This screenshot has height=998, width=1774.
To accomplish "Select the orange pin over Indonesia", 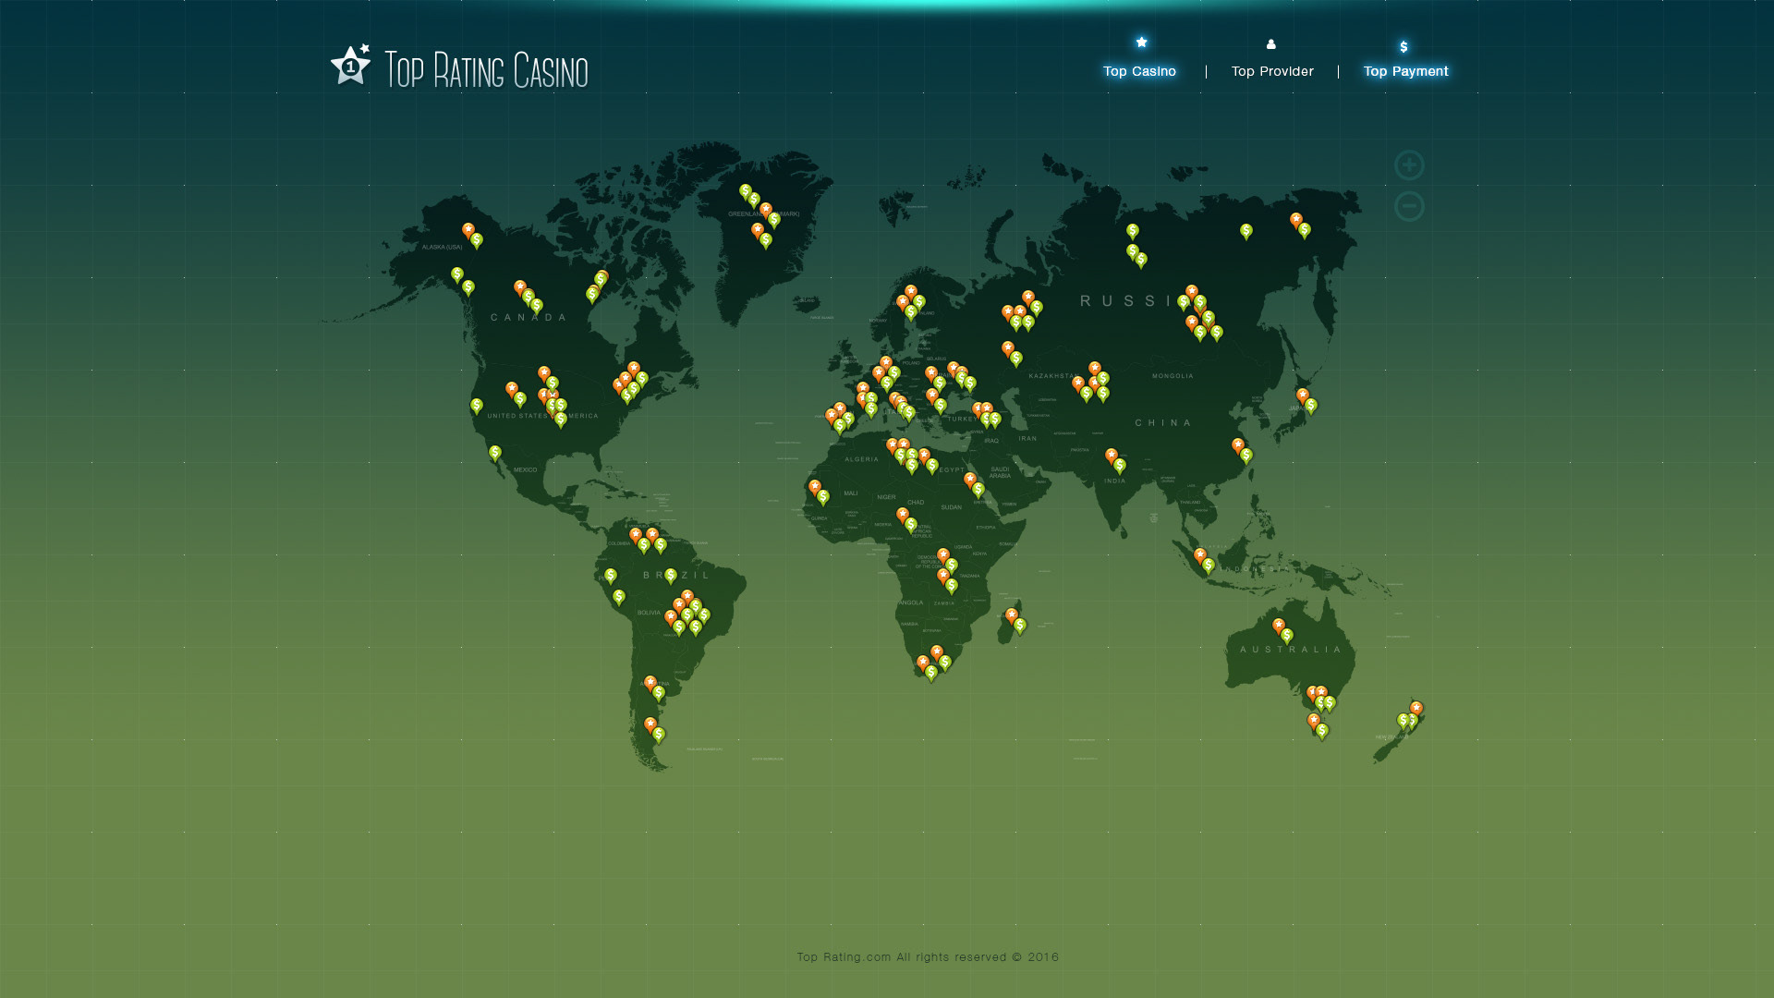I will click(x=1200, y=554).
